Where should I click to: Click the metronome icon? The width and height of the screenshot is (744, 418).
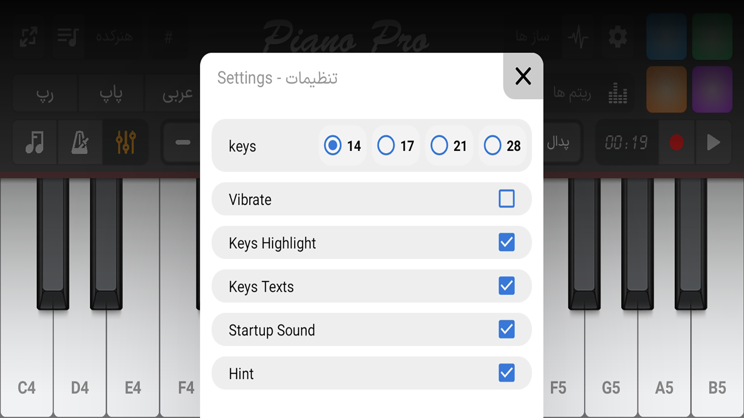[x=80, y=142]
